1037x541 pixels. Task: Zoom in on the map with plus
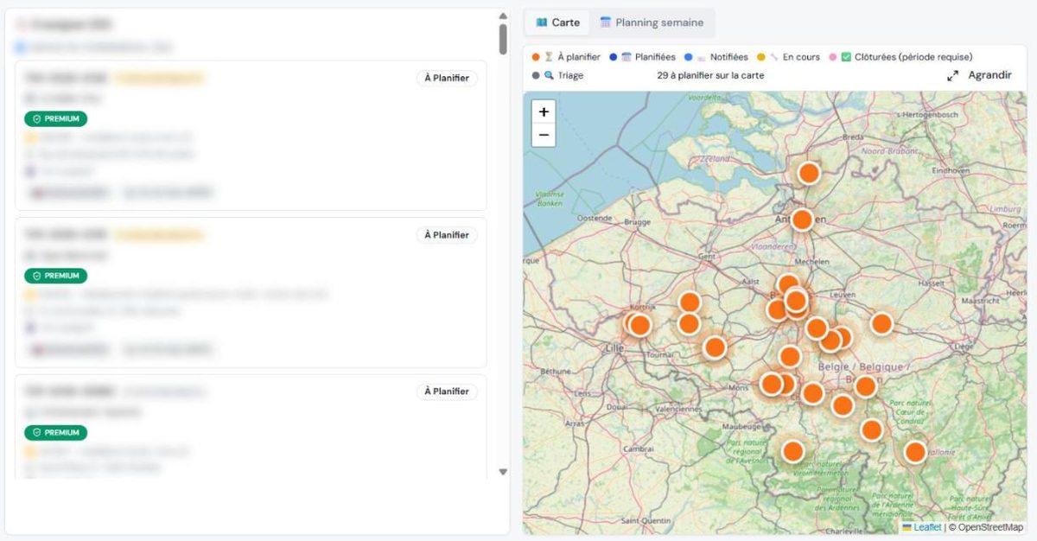coord(544,111)
